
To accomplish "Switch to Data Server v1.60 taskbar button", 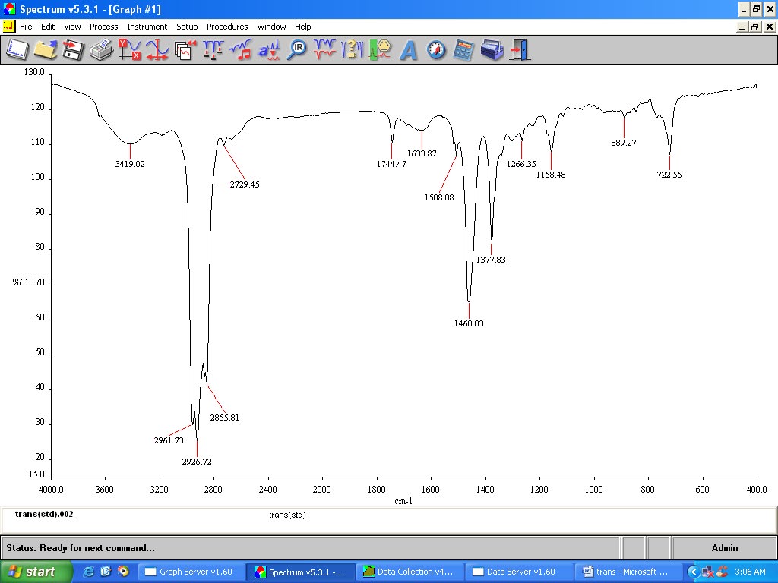I will 519,572.
